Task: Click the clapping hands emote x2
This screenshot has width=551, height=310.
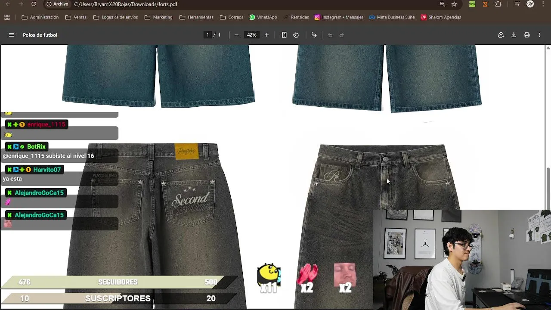Action: (307, 278)
